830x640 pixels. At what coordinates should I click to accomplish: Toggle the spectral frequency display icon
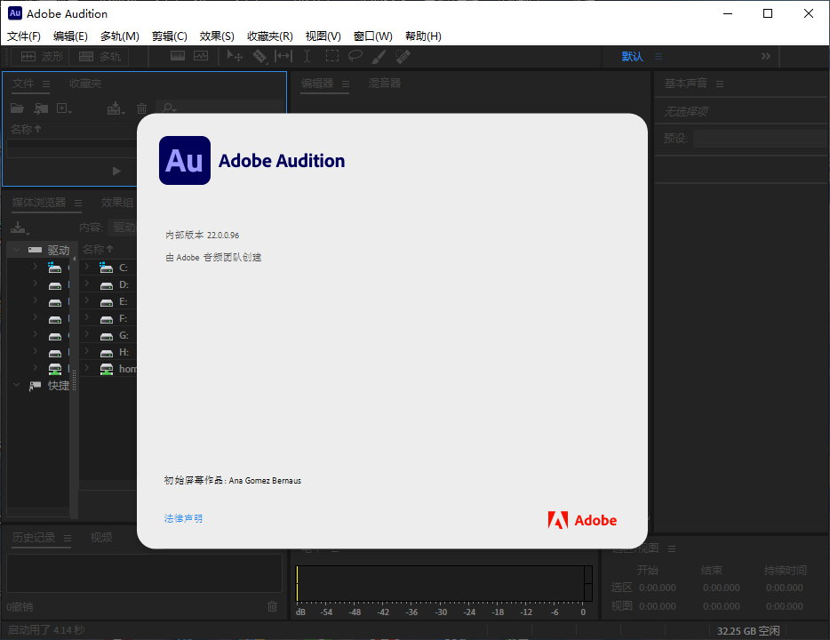click(x=178, y=56)
